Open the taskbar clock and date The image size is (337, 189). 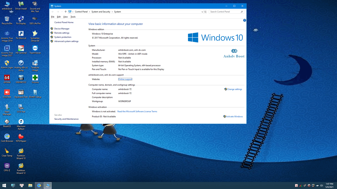330,186
